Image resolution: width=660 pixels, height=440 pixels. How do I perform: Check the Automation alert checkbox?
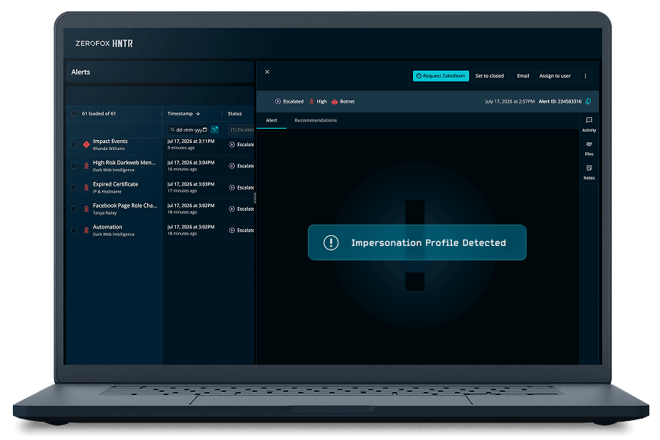tap(74, 231)
